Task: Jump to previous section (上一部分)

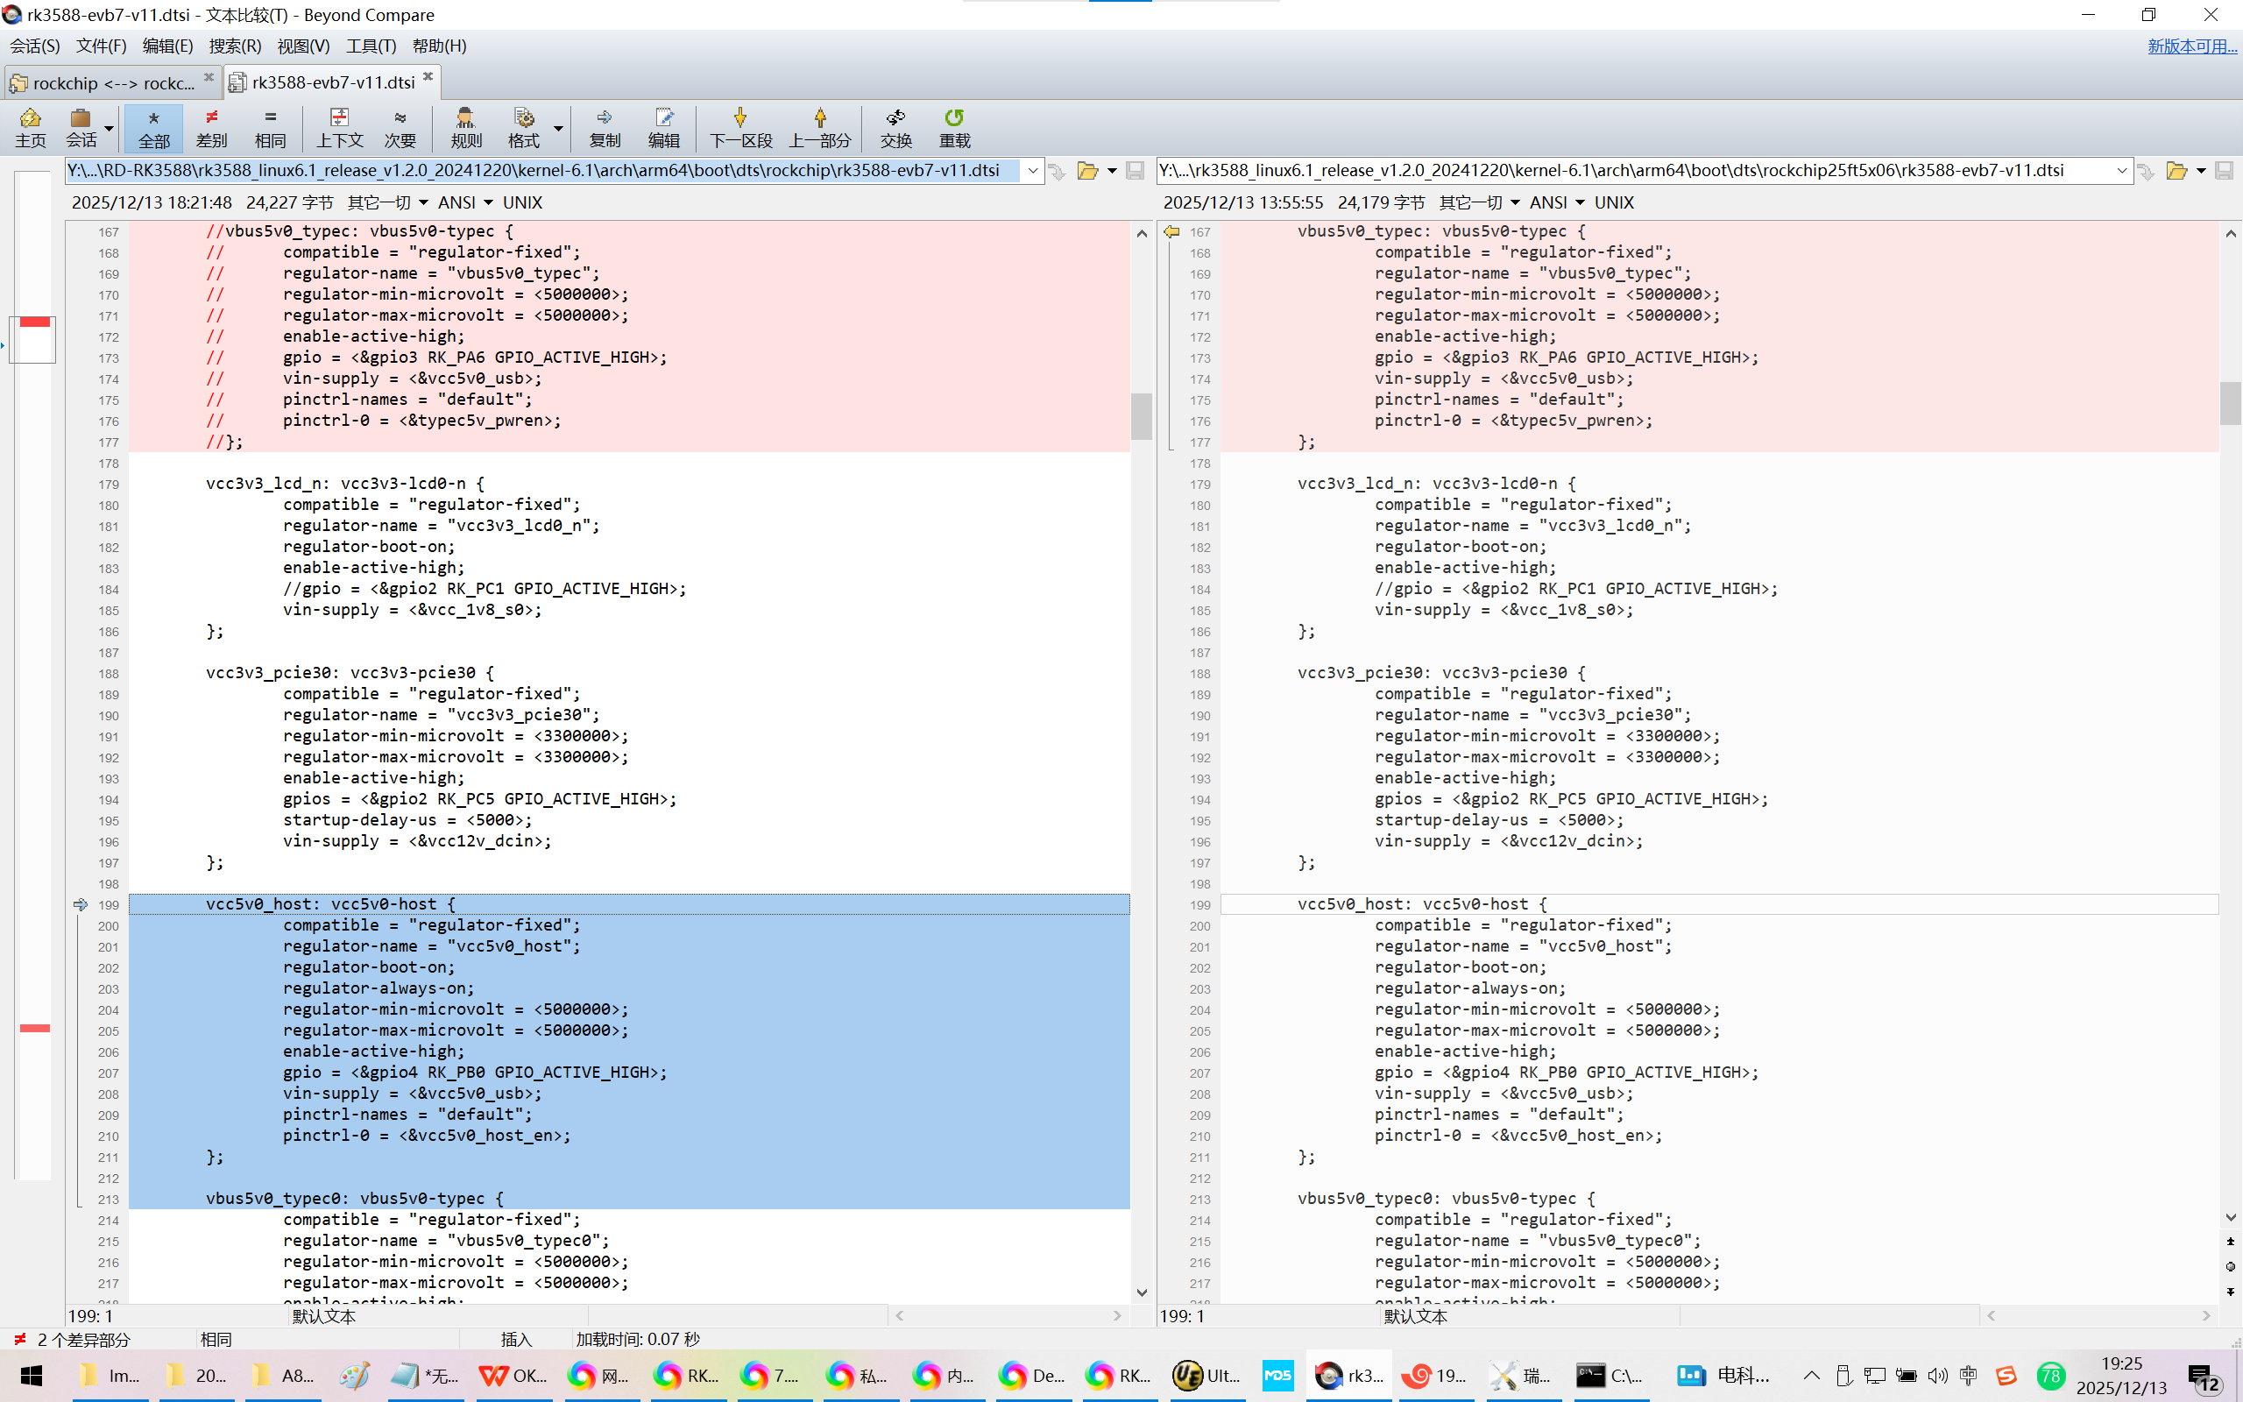Action: pos(819,127)
